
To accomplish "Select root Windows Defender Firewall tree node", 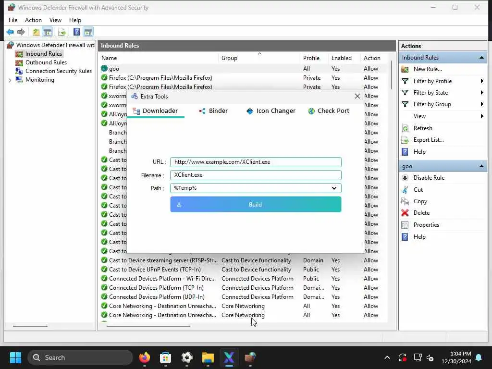I will (x=56, y=45).
